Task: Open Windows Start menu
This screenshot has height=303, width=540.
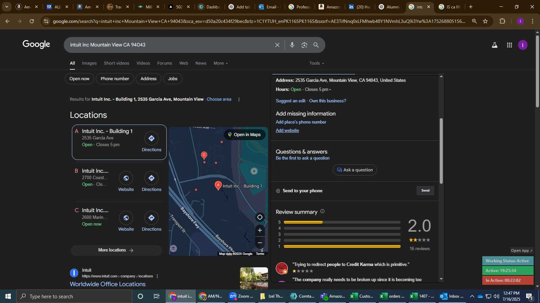Action: point(8,296)
